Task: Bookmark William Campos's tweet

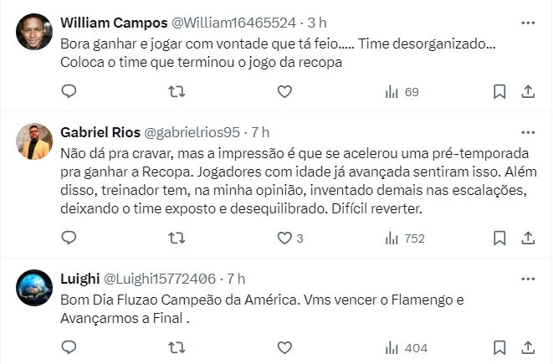Action: pos(499,91)
